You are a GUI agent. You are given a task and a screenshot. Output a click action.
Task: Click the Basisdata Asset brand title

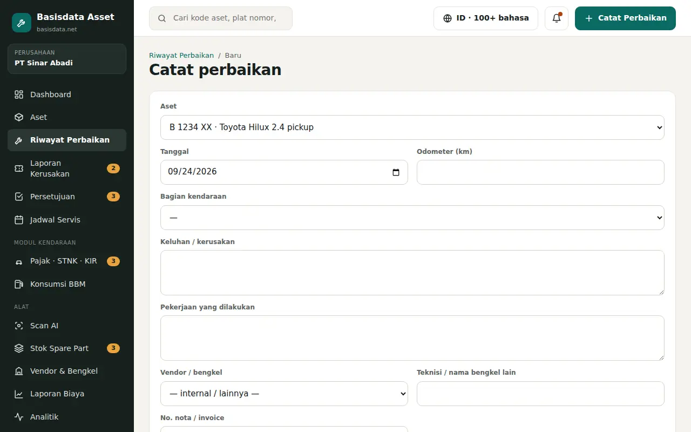[76, 17]
